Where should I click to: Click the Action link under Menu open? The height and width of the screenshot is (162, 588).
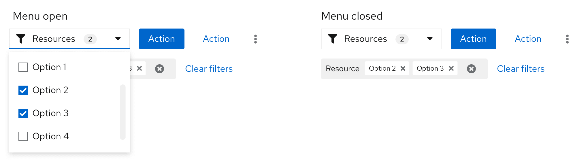[x=216, y=39]
